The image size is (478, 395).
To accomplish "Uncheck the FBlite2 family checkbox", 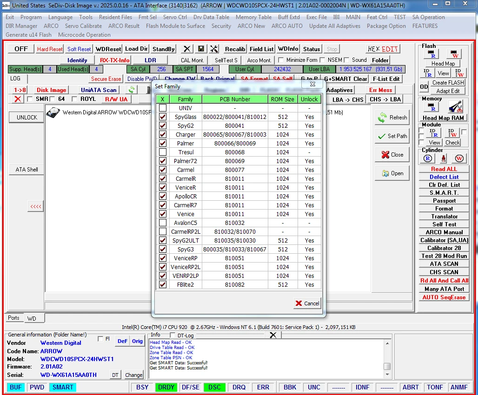I will point(163,285).
